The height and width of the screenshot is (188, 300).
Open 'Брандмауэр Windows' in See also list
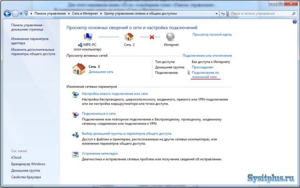point(28,164)
